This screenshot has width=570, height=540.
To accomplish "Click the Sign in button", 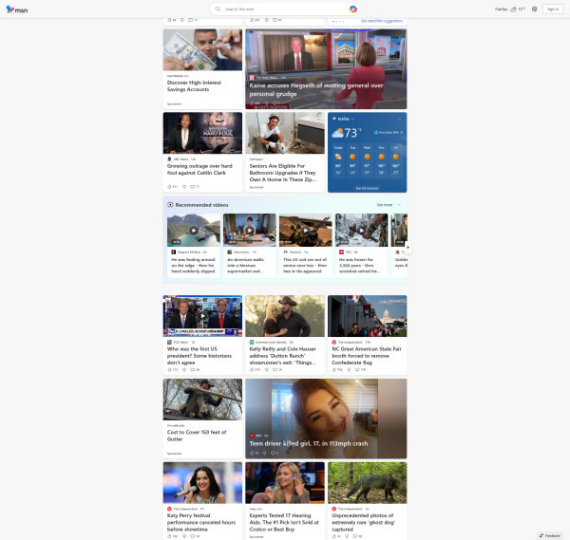I will coord(553,9).
